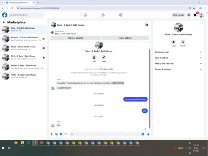Open the Groups tab icon
Viewport: 208px width, 156px height.
pos(121,15)
